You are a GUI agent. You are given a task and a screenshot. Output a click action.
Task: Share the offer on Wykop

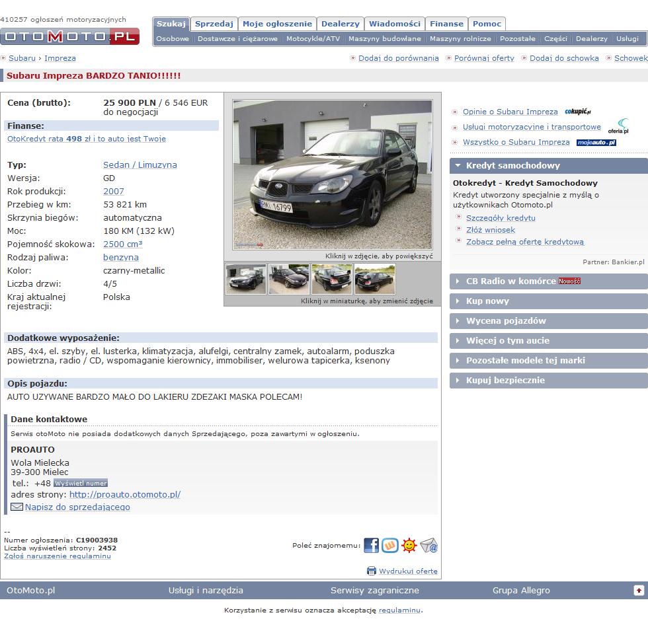click(x=390, y=545)
